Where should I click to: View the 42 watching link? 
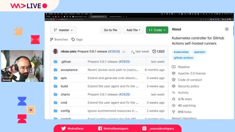click(187, 106)
